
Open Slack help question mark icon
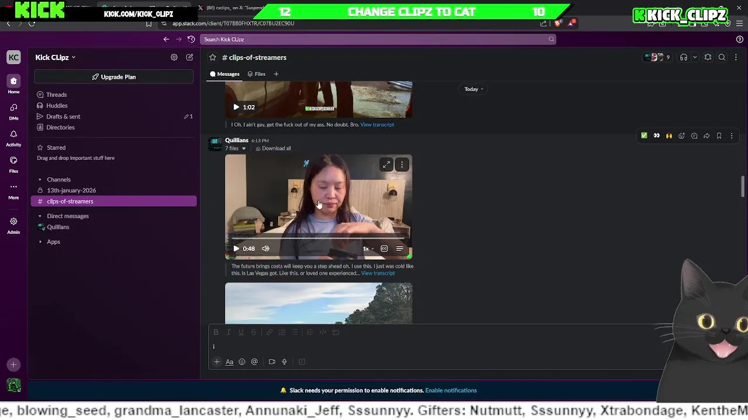[740, 39]
